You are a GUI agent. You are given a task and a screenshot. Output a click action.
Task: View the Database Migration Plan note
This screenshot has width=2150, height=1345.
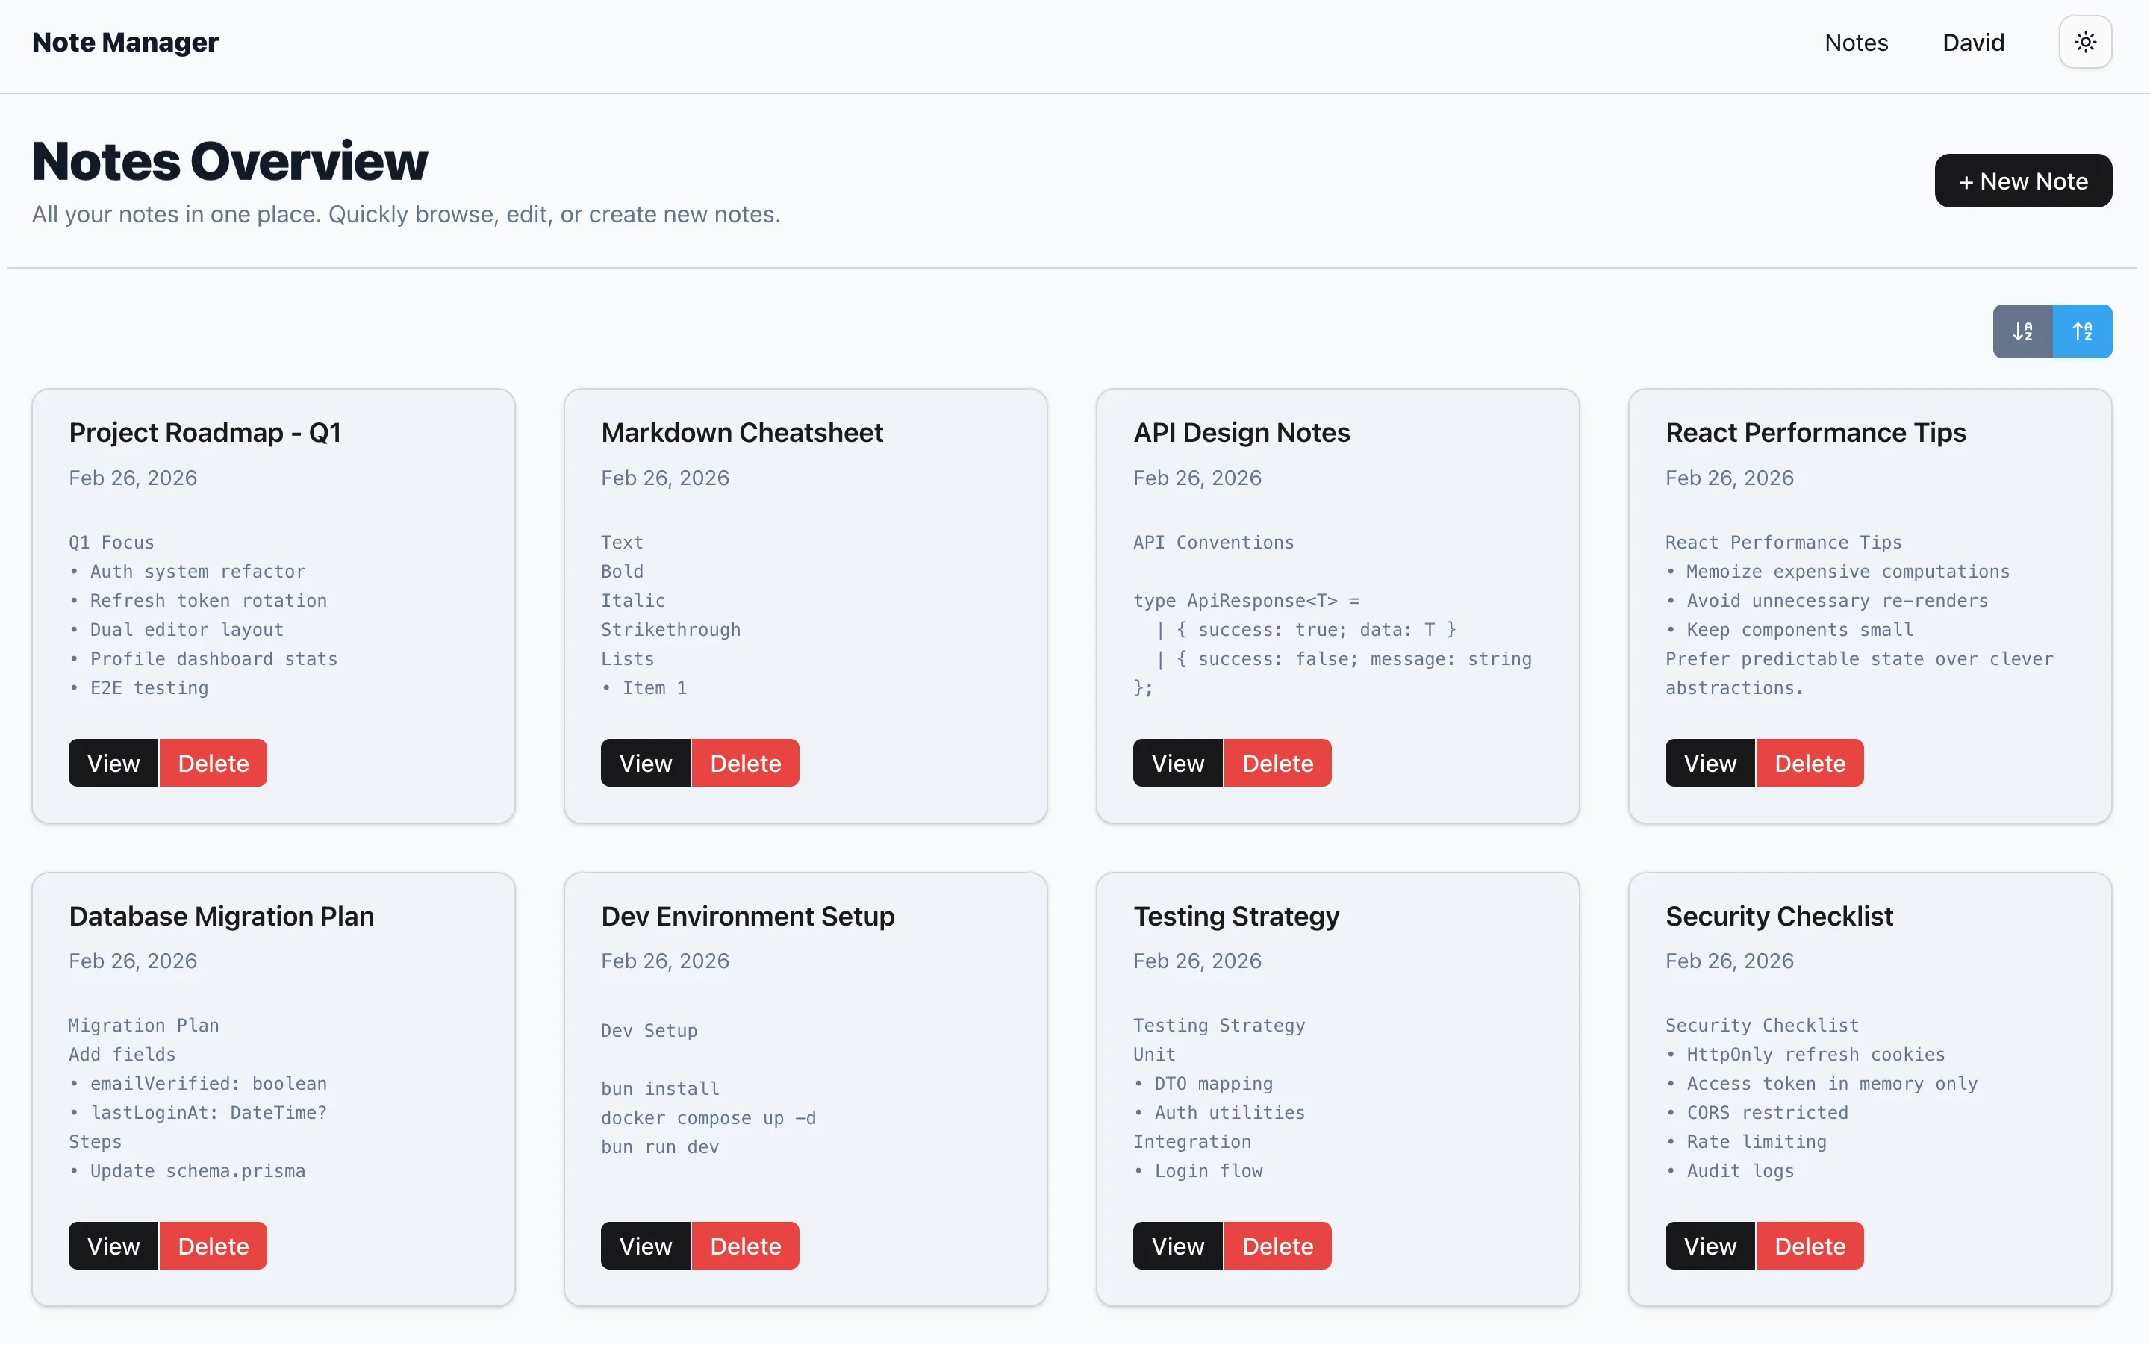(x=113, y=1246)
